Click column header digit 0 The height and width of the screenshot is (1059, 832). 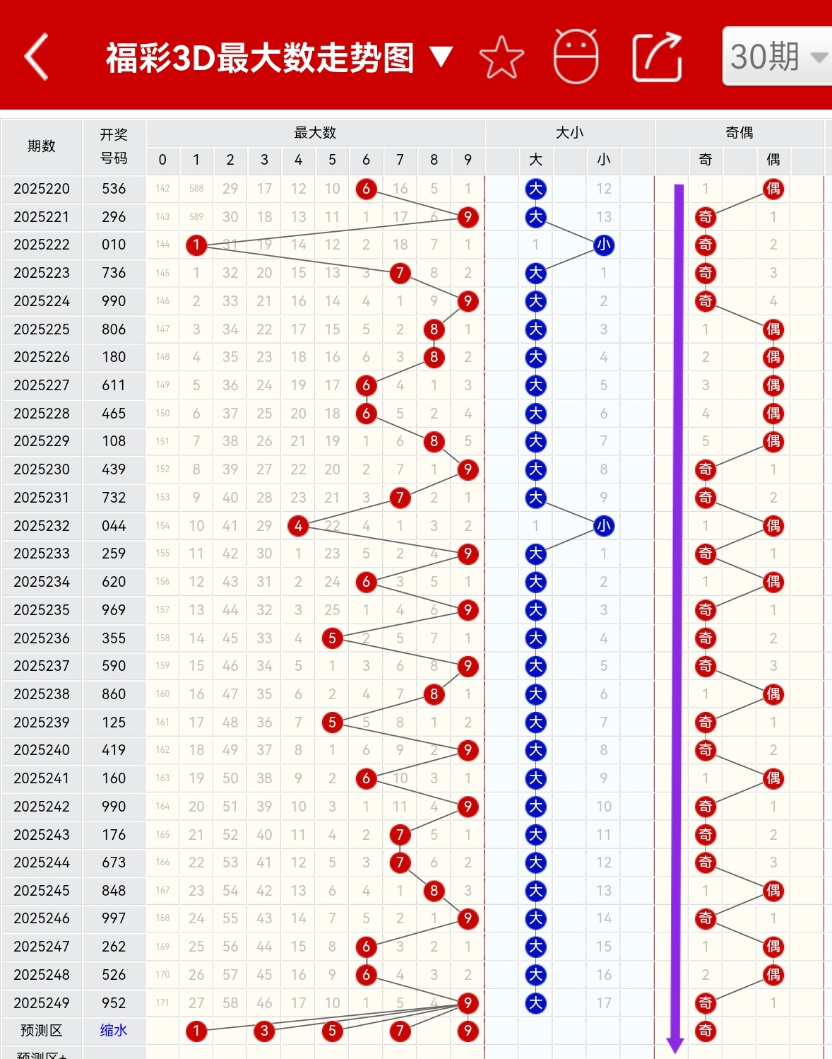162,160
